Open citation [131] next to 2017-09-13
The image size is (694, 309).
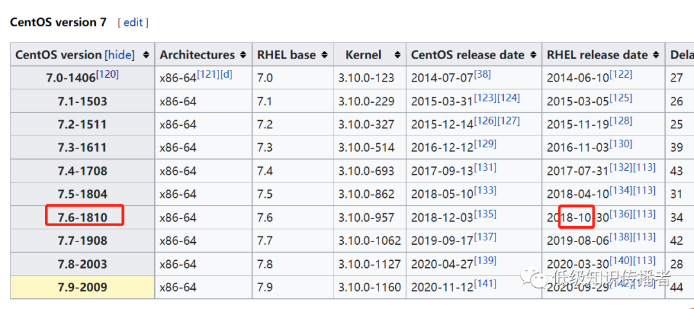pyautogui.click(x=485, y=167)
